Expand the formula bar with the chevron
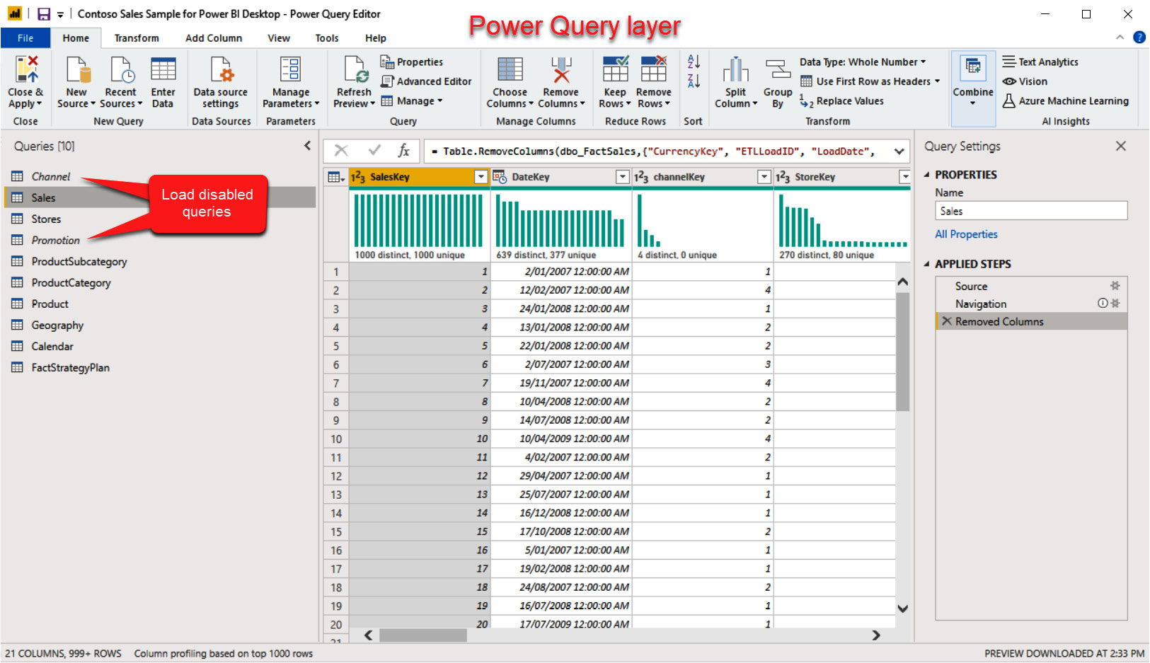 tap(899, 151)
